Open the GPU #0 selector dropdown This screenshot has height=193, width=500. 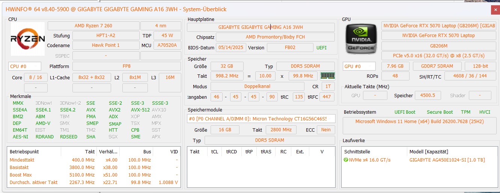click(x=359, y=66)
